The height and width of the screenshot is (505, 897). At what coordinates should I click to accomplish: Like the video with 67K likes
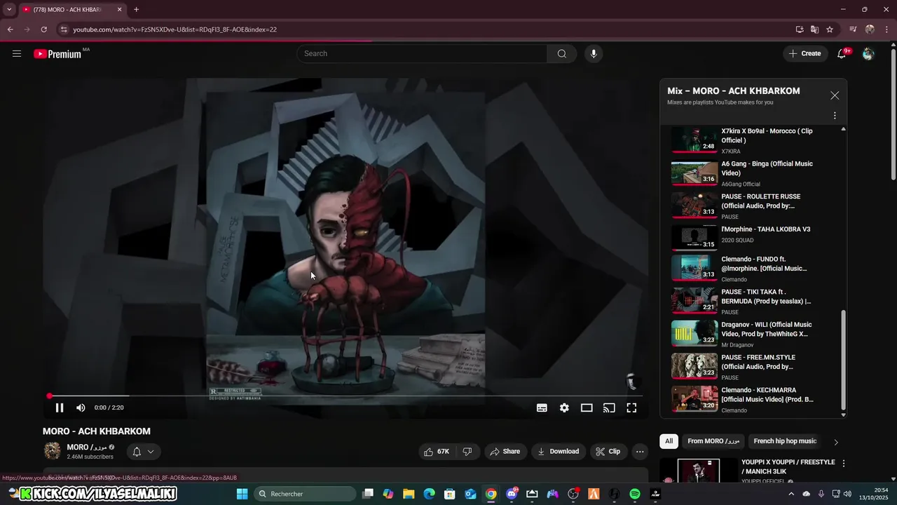point(437,451)
